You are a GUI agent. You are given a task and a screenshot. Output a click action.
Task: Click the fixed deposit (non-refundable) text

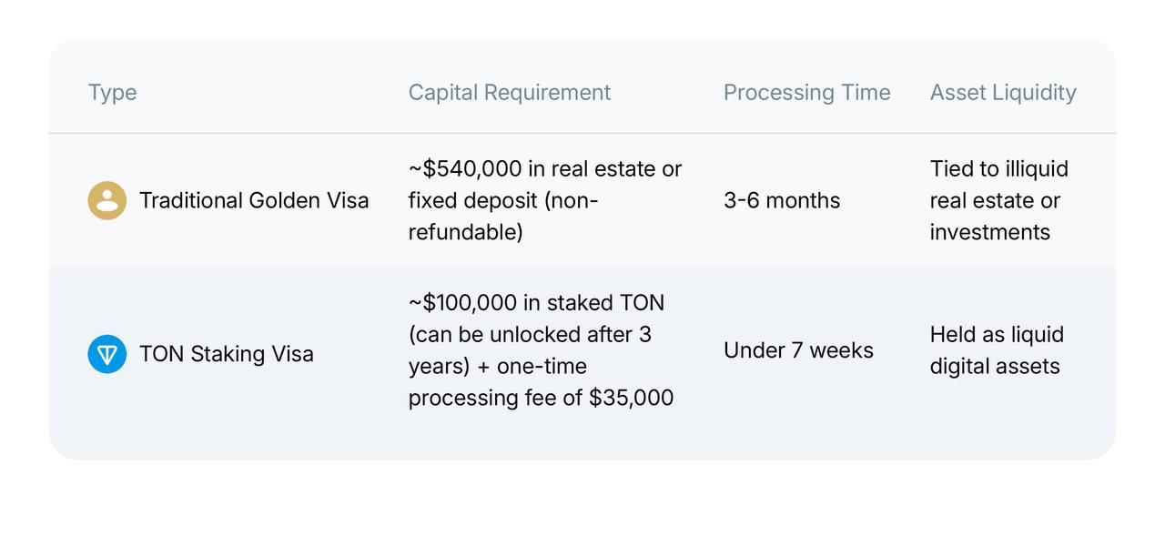pos(503,216)
